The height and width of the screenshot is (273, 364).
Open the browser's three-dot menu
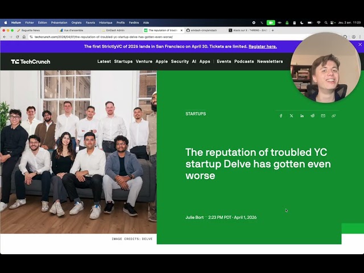[x=360, y=37]
